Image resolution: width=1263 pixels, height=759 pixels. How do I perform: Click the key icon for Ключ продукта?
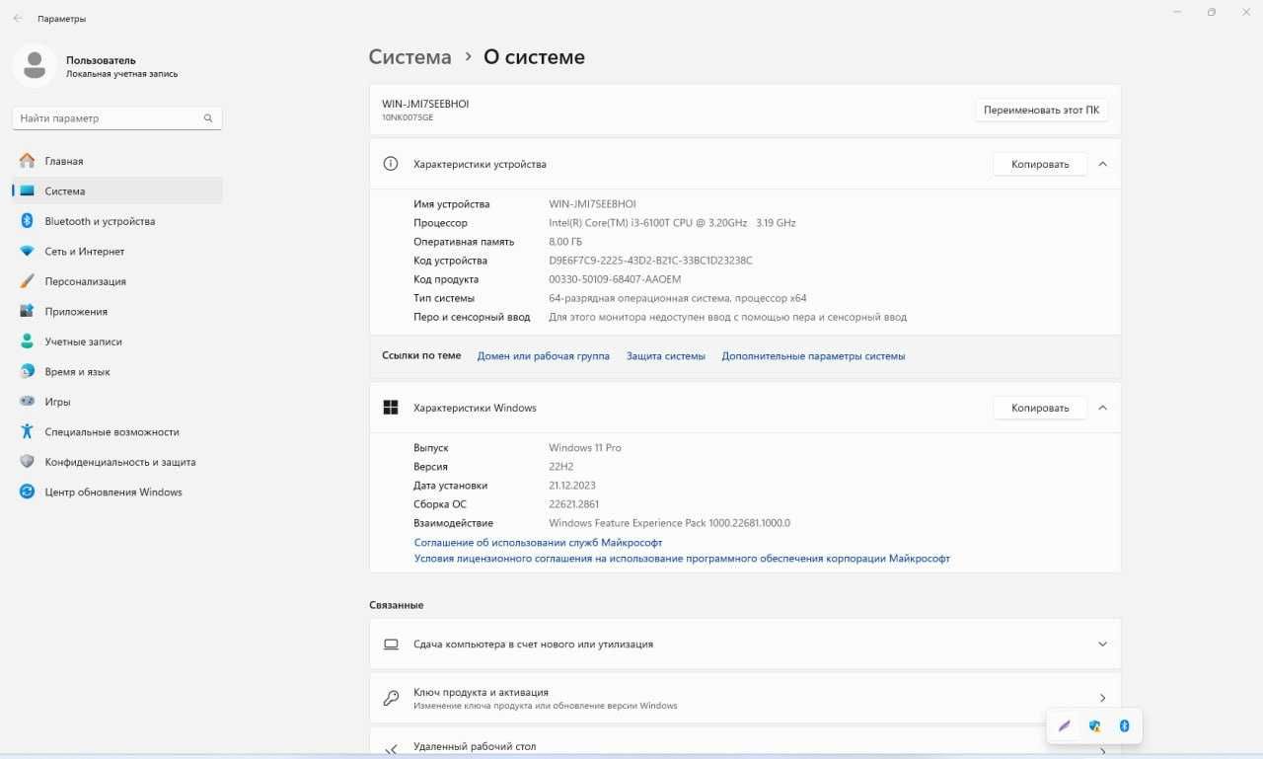[391, 698]
